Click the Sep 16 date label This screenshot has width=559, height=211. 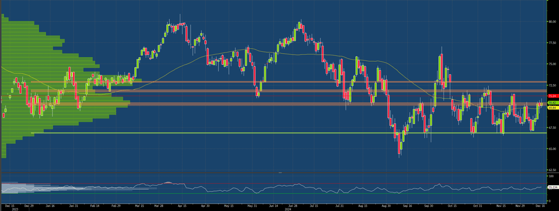407,206
